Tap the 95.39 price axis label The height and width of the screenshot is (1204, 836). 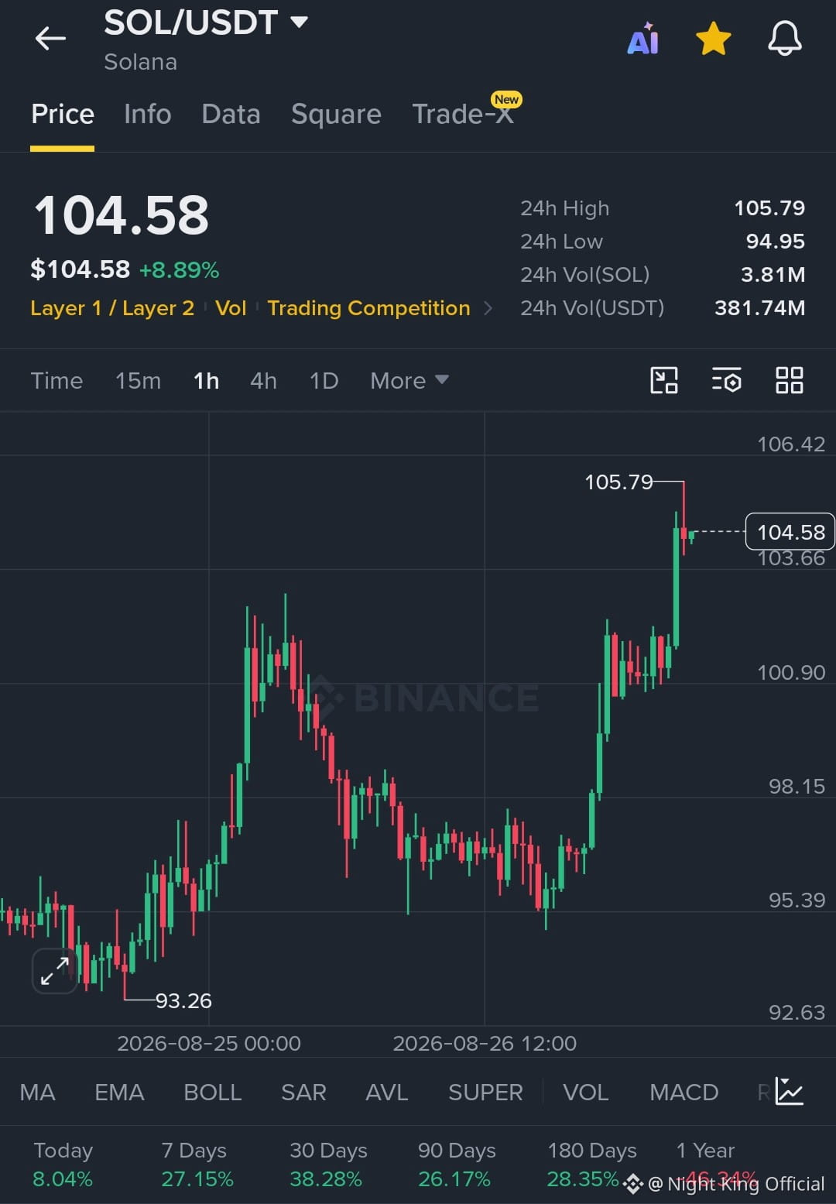coord(797,900)
